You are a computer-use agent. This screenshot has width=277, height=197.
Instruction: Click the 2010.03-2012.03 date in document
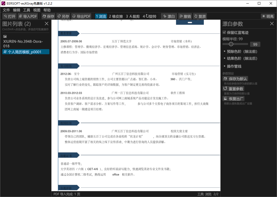click(71, 93)
